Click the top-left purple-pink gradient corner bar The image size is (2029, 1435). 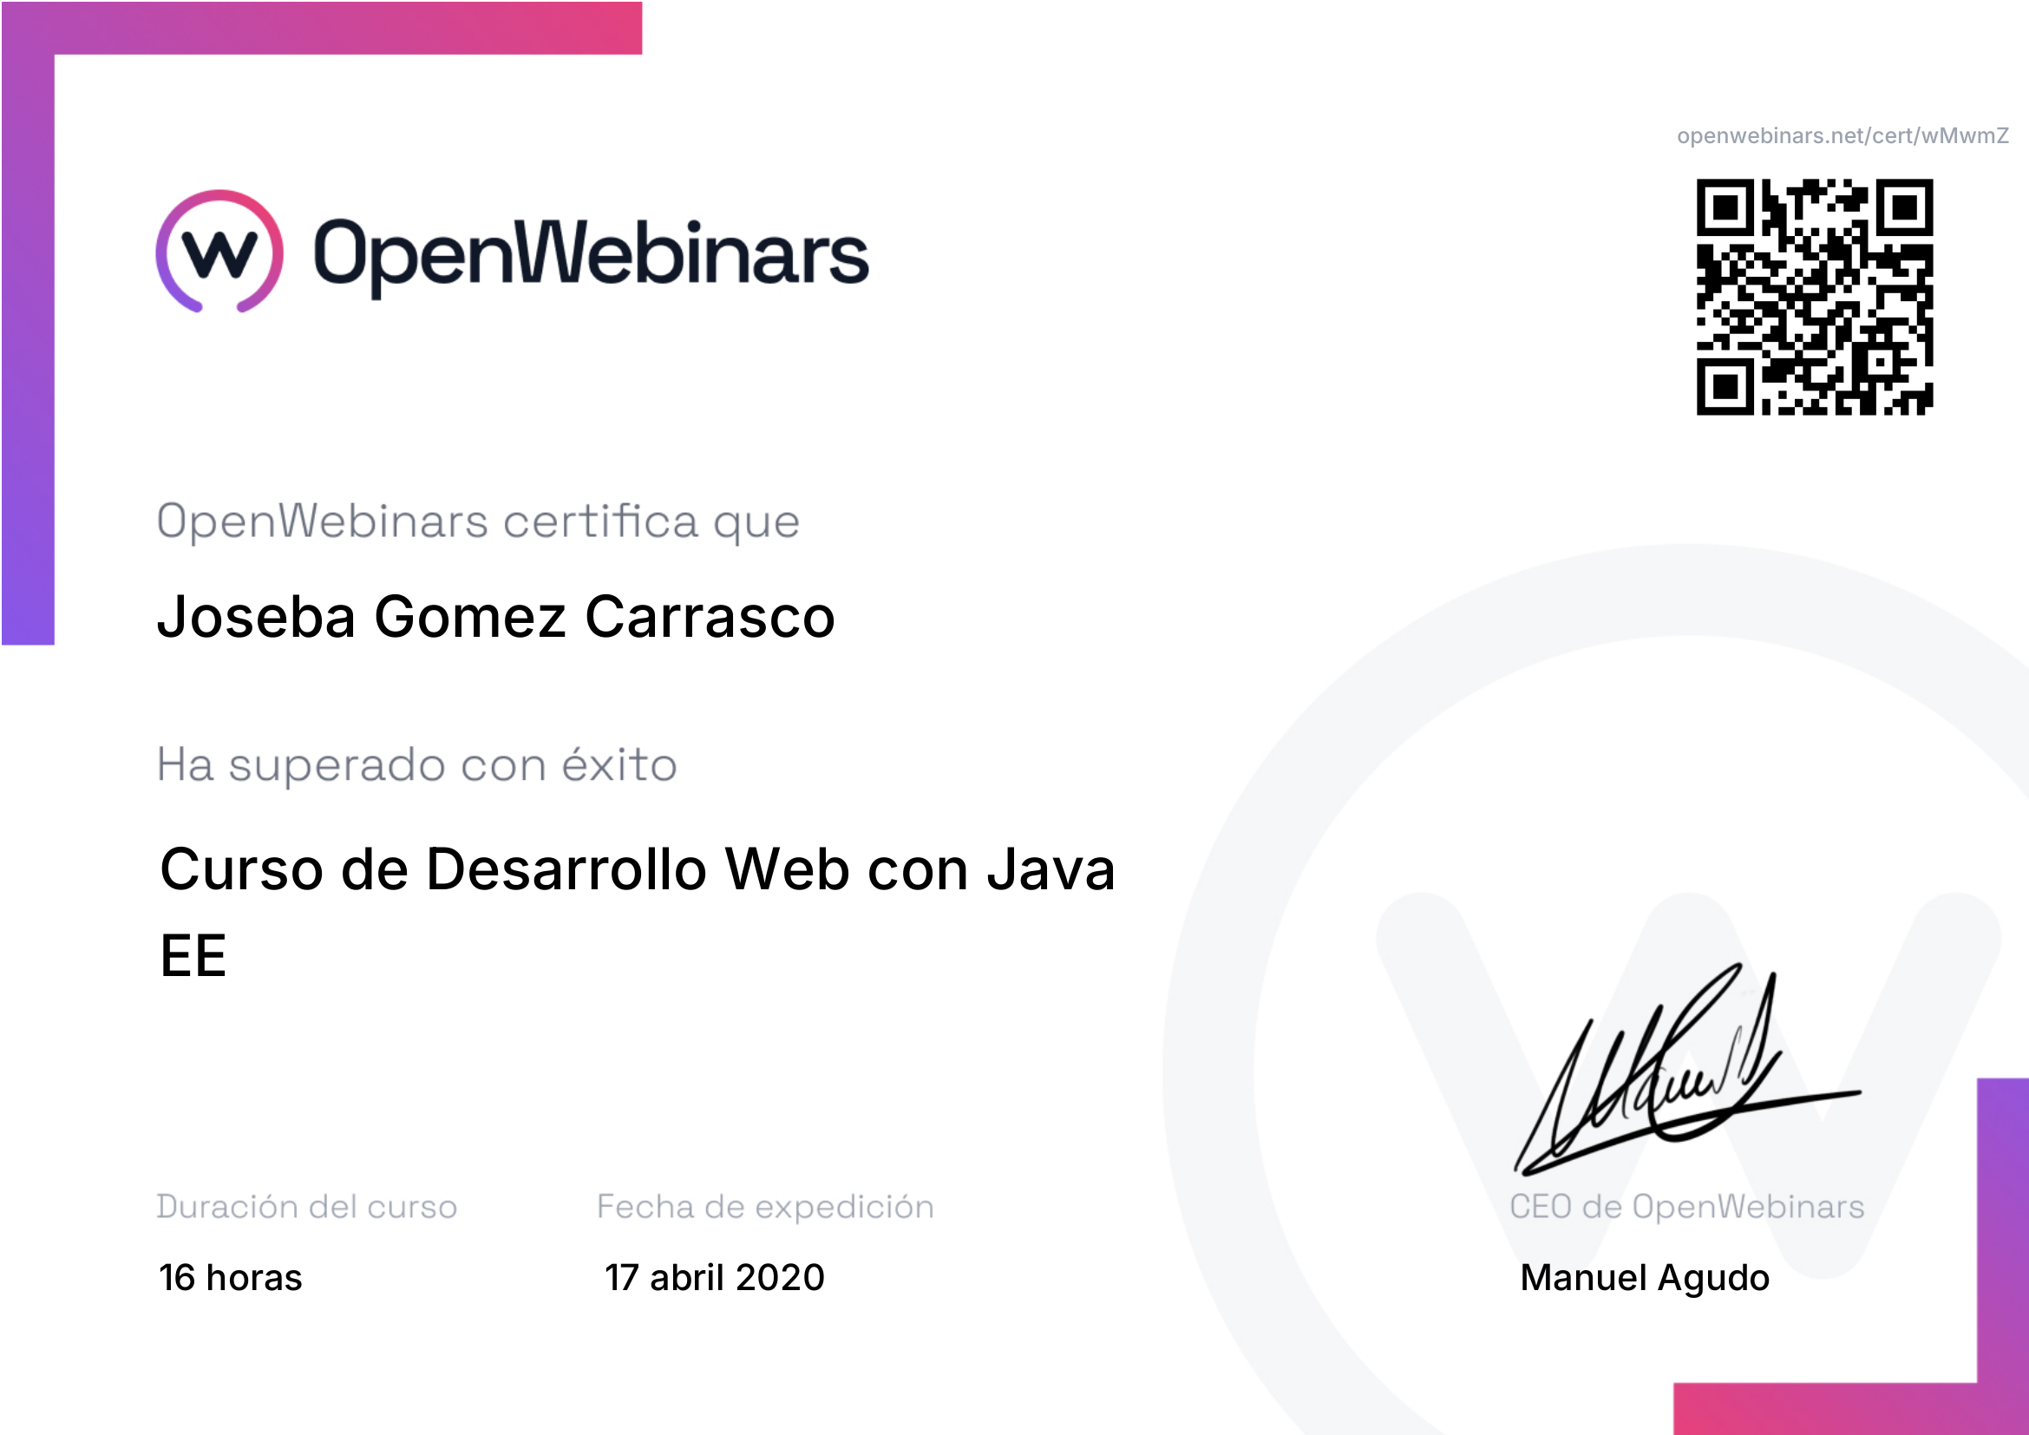[x=353, y=28]
